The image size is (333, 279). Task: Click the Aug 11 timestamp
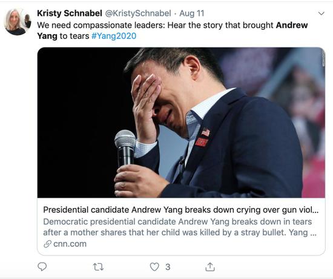[192, 13]
